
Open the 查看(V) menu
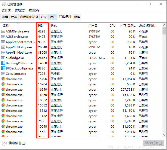pos(34,11)
